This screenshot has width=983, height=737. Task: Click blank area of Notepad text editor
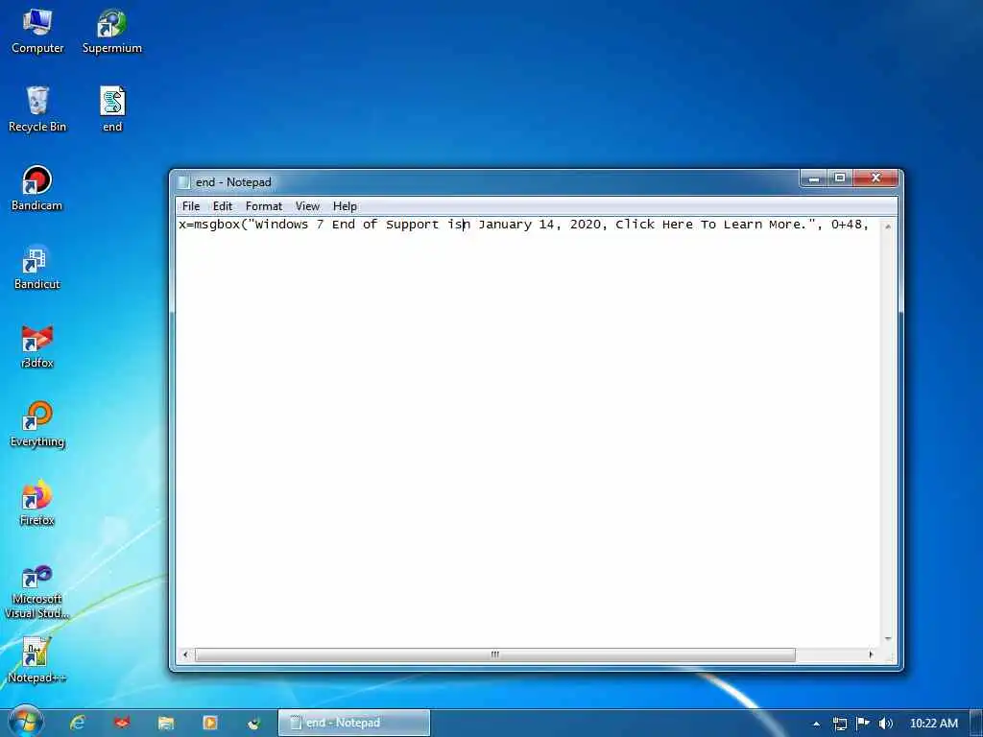528,439
